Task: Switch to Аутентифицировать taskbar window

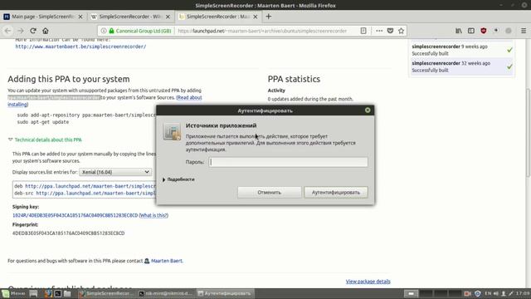Action: click(226, 293)
